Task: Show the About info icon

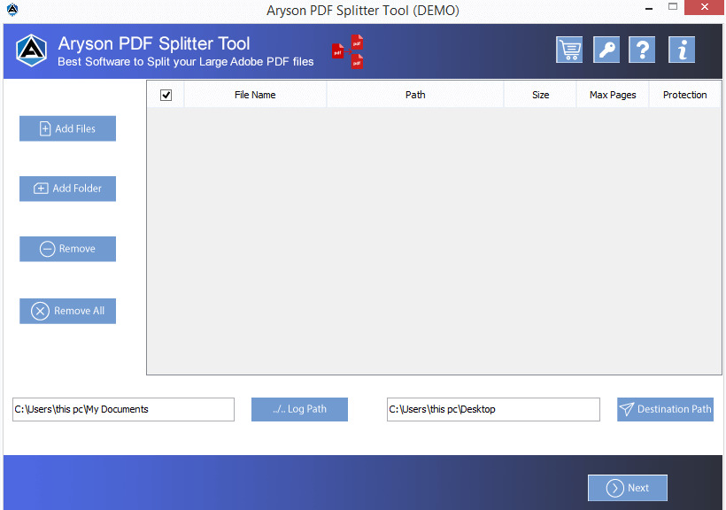Action: [x=682, y=50]
